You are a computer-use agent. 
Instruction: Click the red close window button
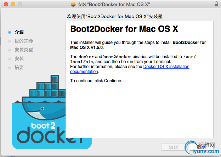coord(6,4)
